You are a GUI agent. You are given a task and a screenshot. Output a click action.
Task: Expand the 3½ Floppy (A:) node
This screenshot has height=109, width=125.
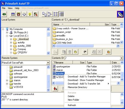[7, 33]
